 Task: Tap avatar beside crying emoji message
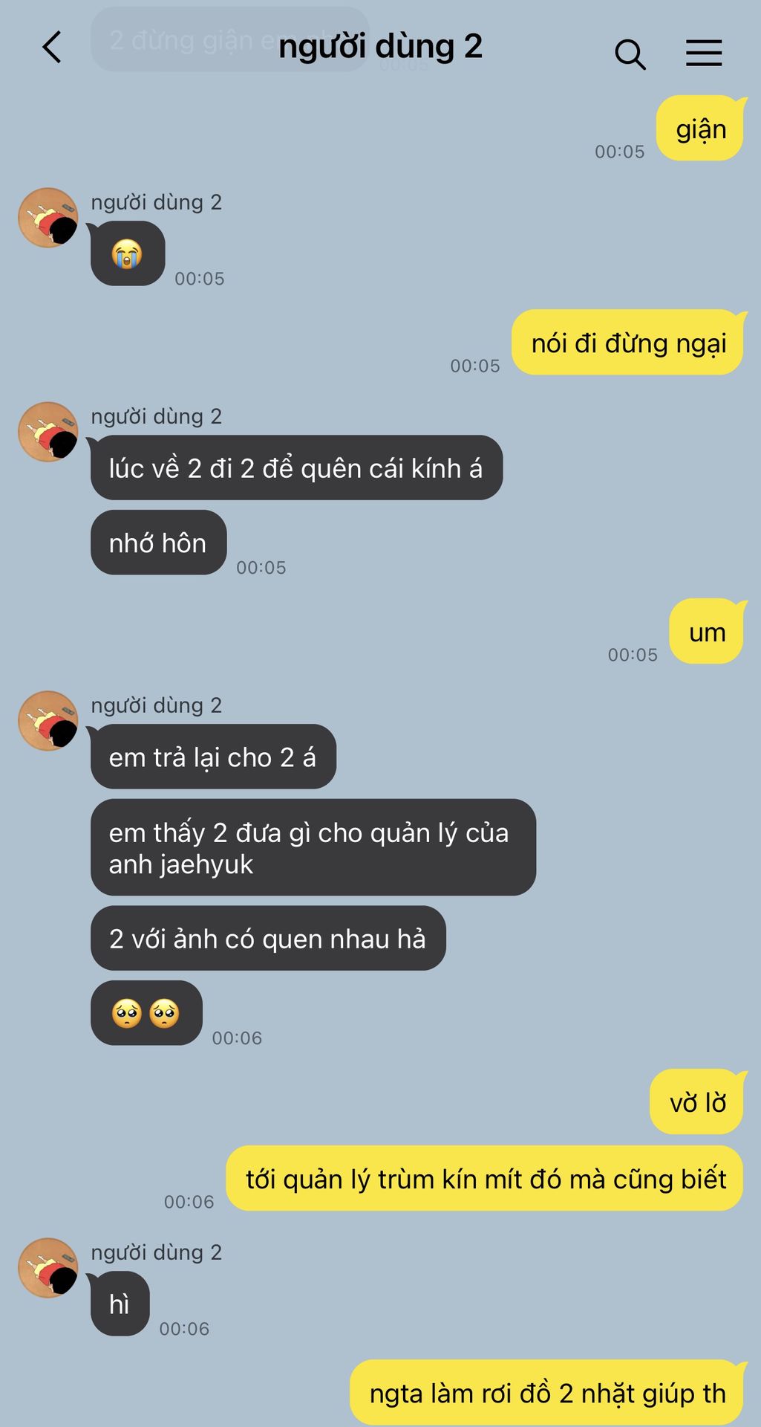point(48,217)
